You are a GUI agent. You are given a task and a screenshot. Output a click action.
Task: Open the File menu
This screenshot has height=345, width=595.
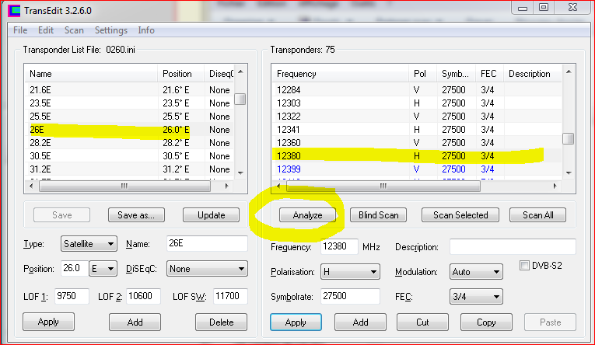20,30
